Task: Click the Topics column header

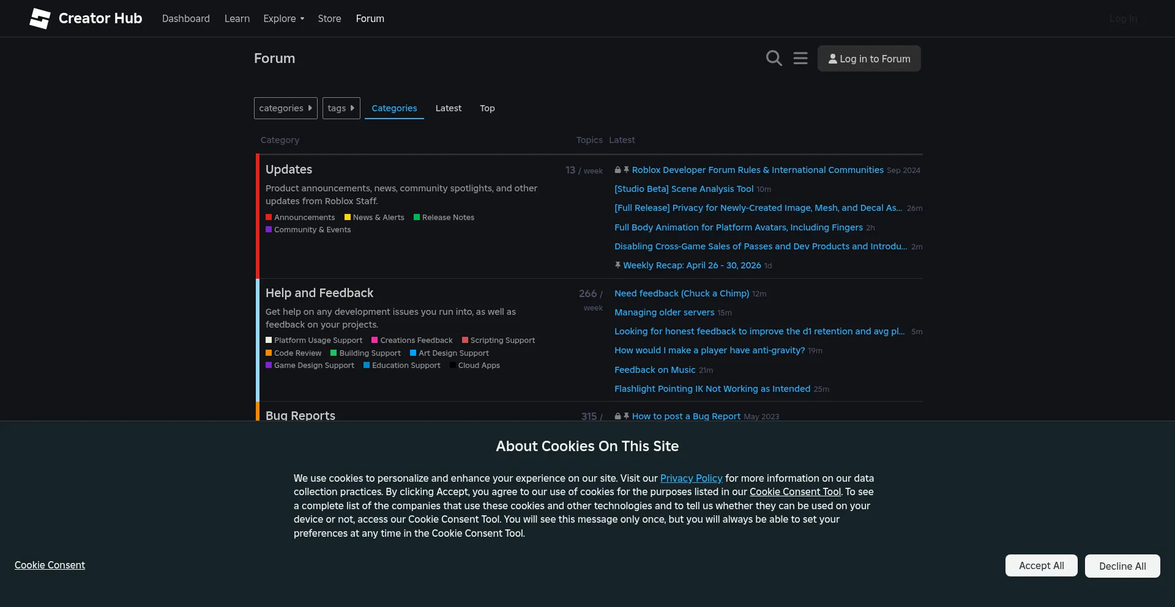Action: 589,140
